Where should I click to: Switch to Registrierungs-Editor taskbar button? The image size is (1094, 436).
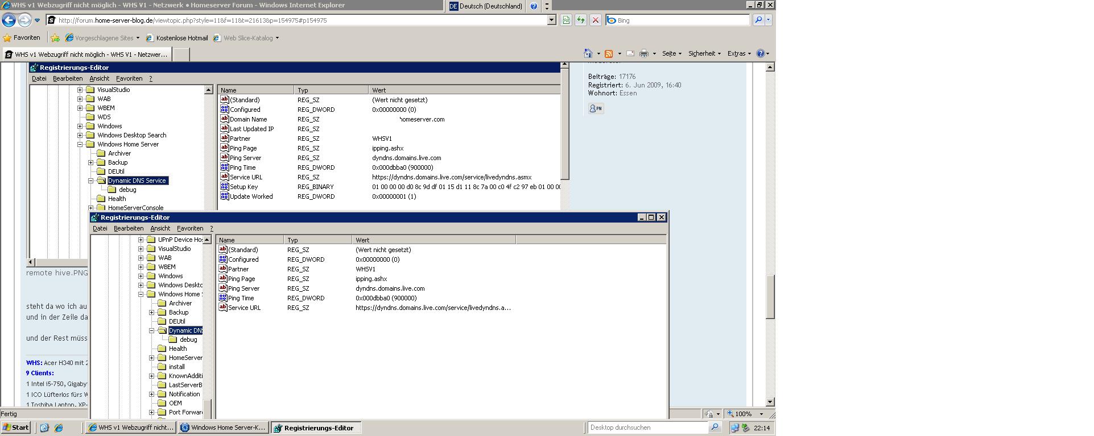pyautogui.click(x=316, y=427)
